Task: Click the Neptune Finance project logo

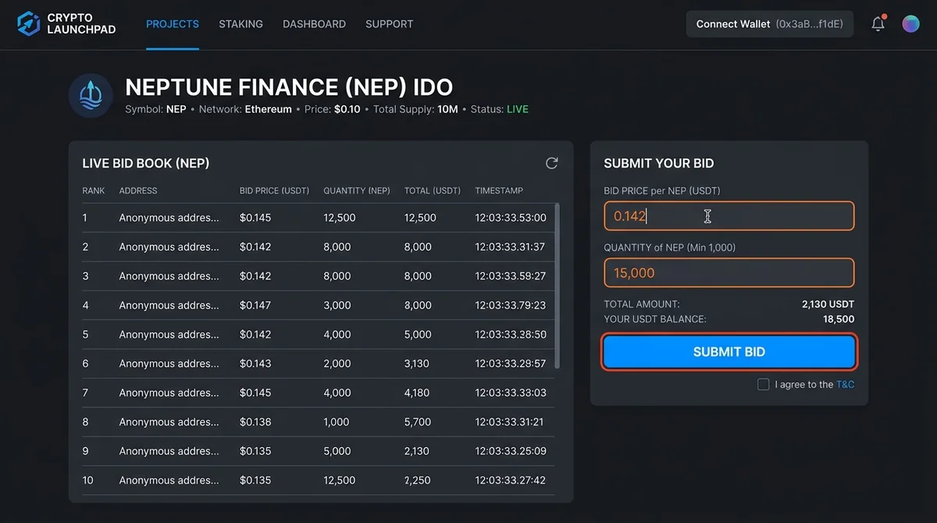Action: pos(91,95)
